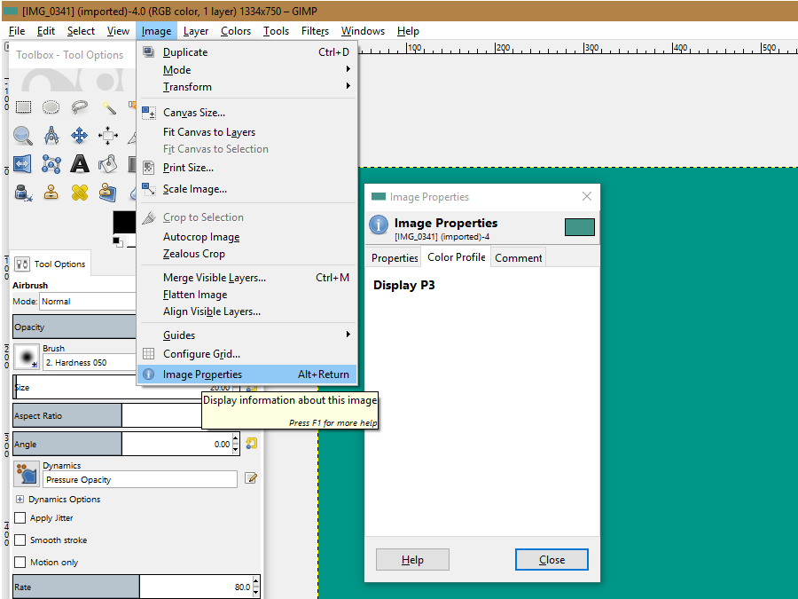Select the Ink tool
Viewport: 798px width, 599px height.
tap(23, 193)
